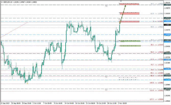Click the blue price tag 1.51306
The image size is (171, 105).
[167, 80]
